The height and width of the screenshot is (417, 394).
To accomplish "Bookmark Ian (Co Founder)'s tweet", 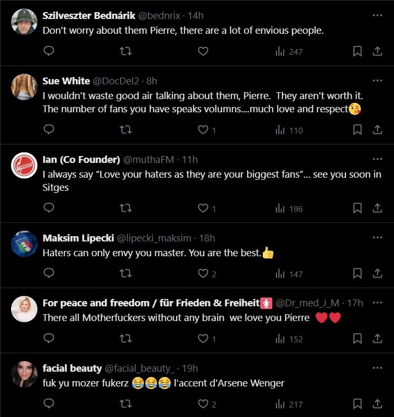I will tap(357, 208).
